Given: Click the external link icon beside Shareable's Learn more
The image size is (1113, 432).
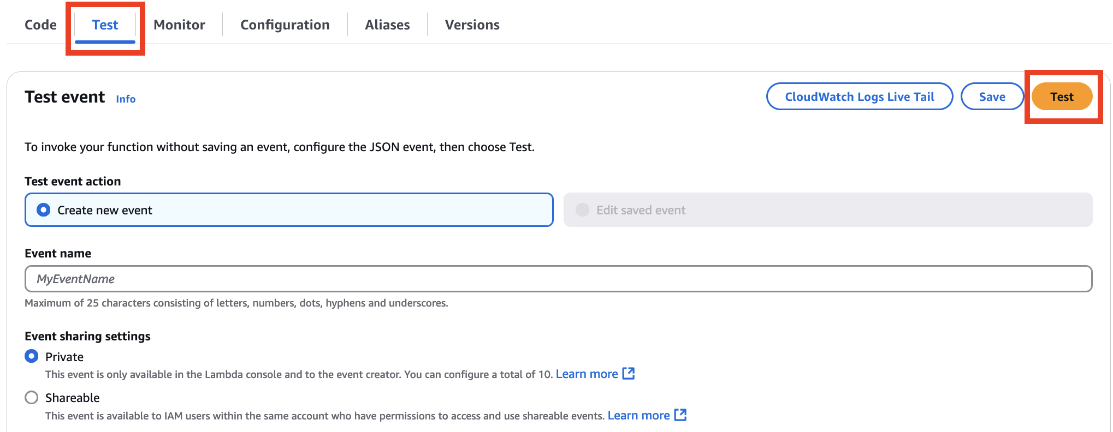Looking at the screenshot, I should [x=681, y=415].
